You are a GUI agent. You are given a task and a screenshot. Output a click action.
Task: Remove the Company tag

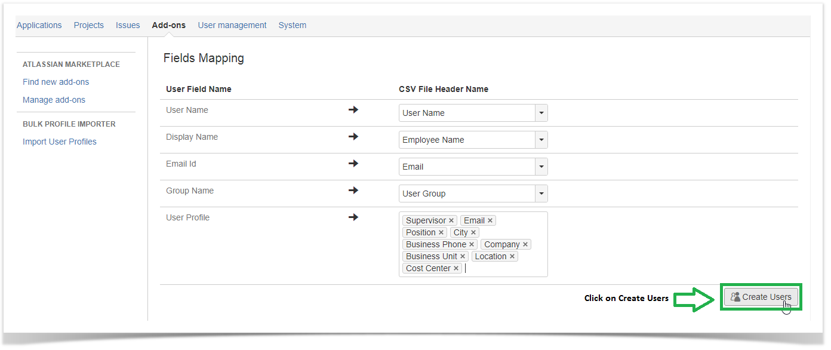click(x=525, y=245)
